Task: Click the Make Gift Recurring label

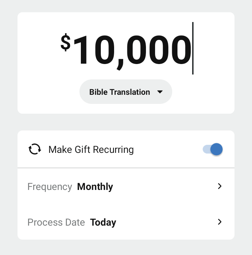Action: pos(91,150)
